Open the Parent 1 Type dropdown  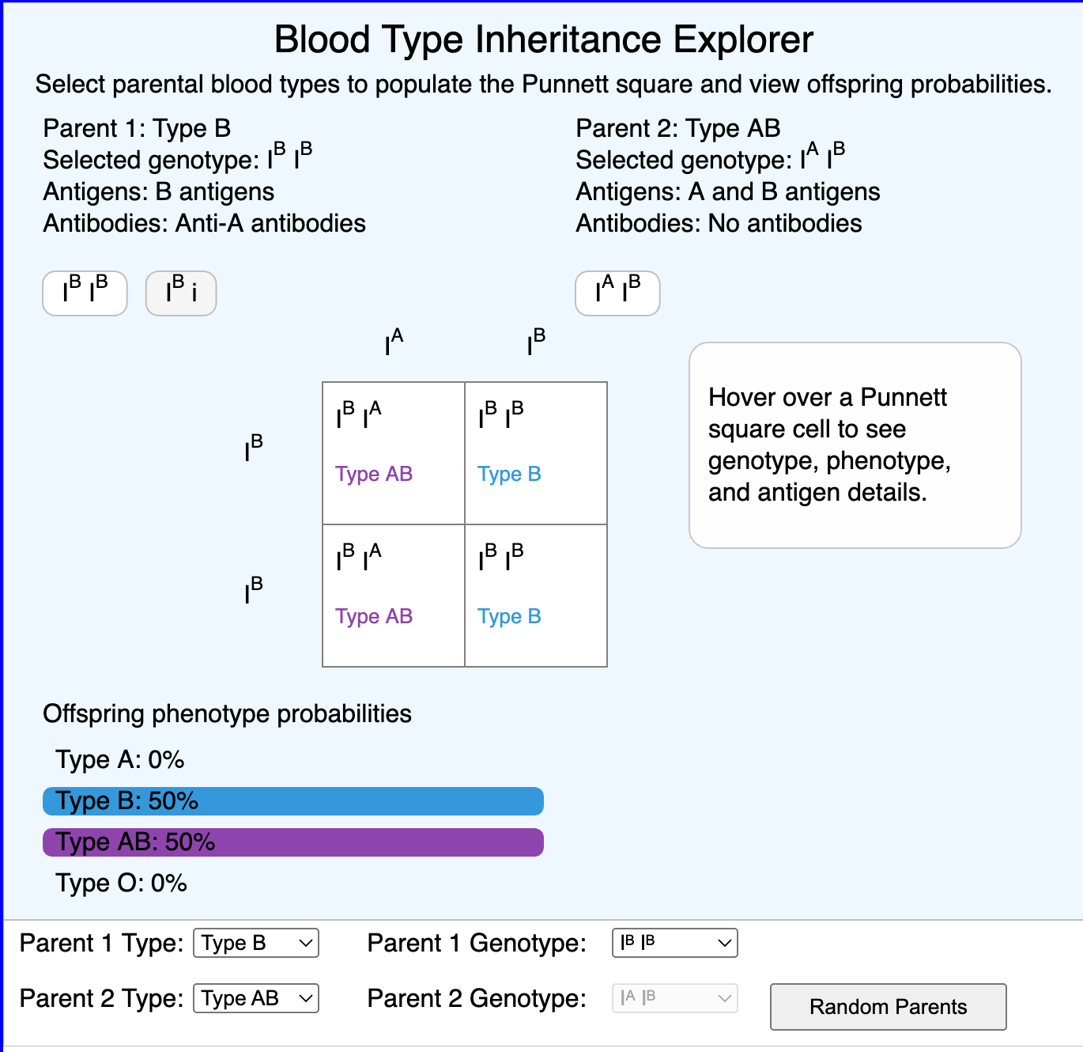tap(255, 943)
